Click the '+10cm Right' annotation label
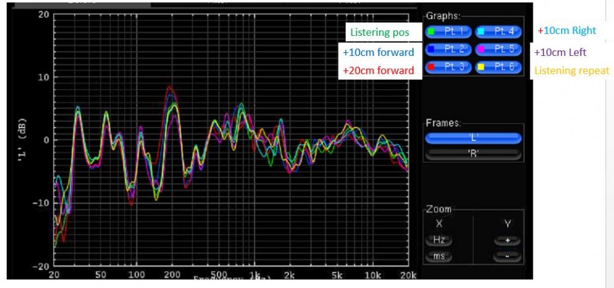 pos(567,30)
